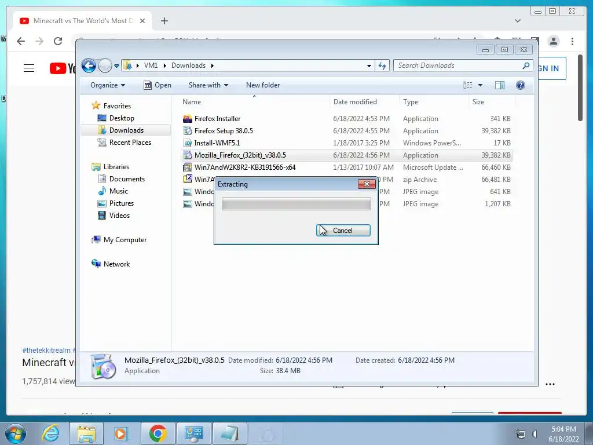The image size is (593, 445).
Task: Switch to Chrome from taskbar
Action: 158,433
